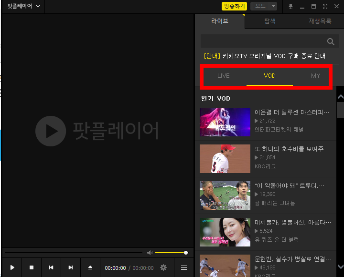Open the 인터파크티켓의 채널 channel

click(279, 130)
